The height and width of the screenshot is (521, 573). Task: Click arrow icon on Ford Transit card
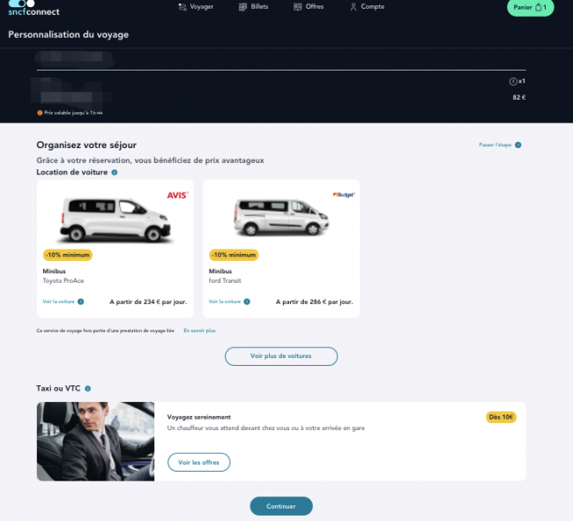[x=247, y=301]
